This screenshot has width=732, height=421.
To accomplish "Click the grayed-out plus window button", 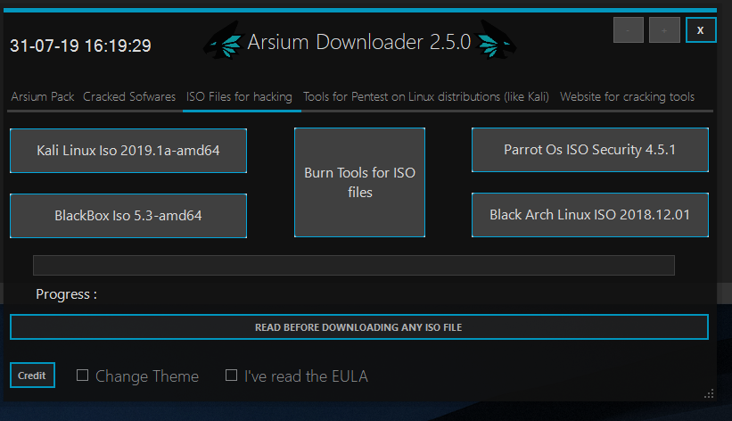I will click(664, 30).
